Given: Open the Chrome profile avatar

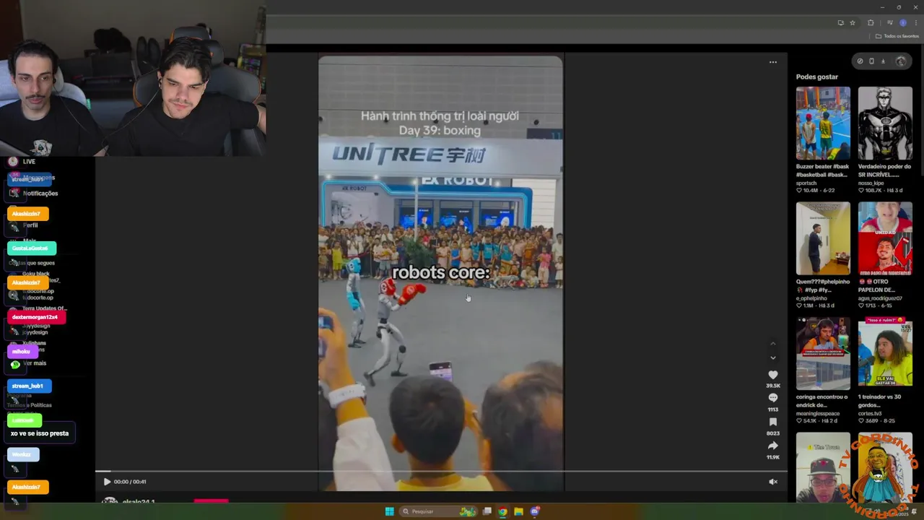Looking at the screenshot, I should click(x=903, y=23).
